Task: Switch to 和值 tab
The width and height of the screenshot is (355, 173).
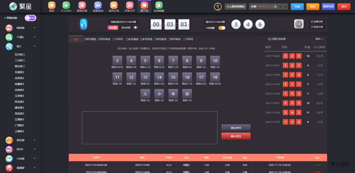Action: 76,39
